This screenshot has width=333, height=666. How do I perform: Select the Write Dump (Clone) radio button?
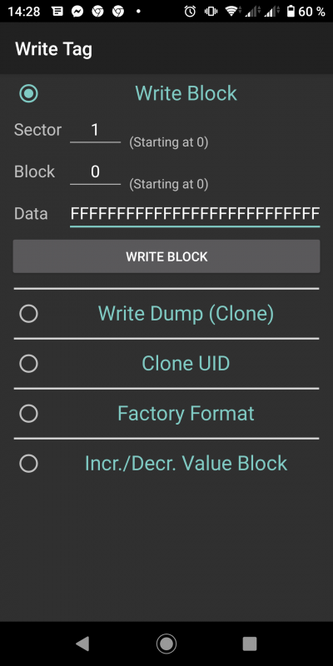point(28,314)
